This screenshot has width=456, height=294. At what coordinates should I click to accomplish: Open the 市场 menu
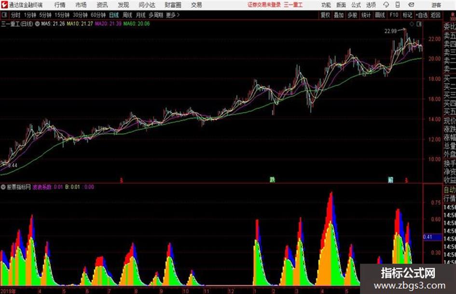click(81, 5)
